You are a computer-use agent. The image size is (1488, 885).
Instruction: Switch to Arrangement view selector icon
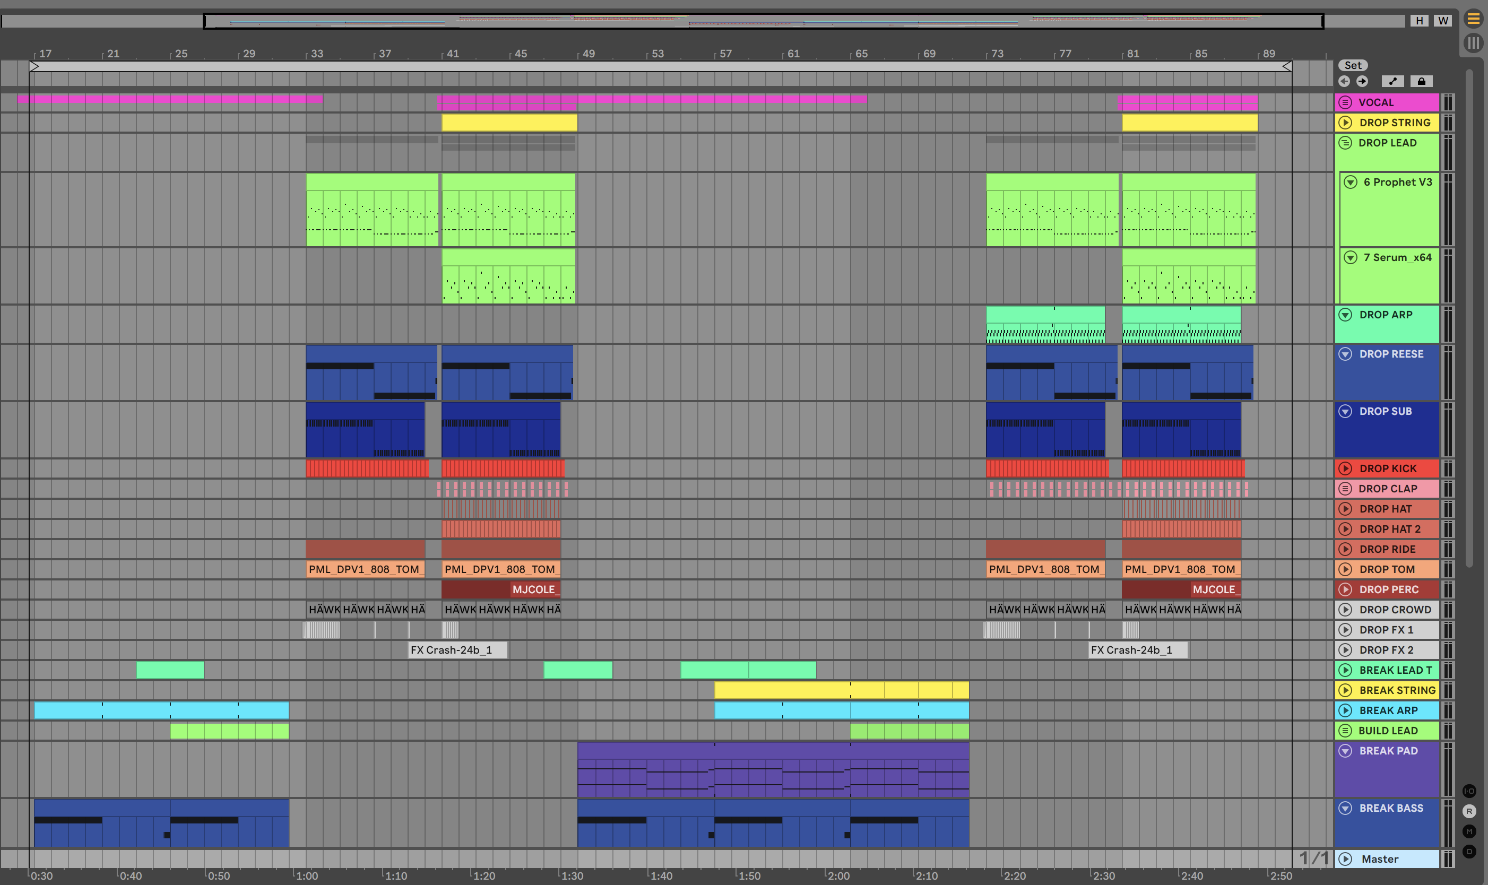(1473, 19)
